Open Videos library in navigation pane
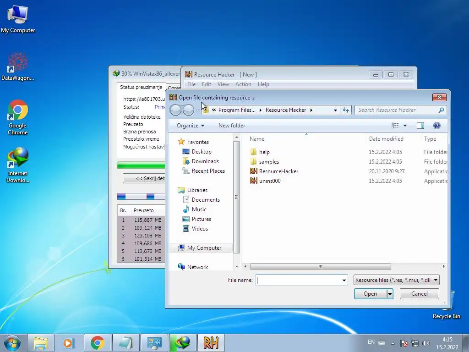This screenshot has width=469, height=352. [200, 228]
